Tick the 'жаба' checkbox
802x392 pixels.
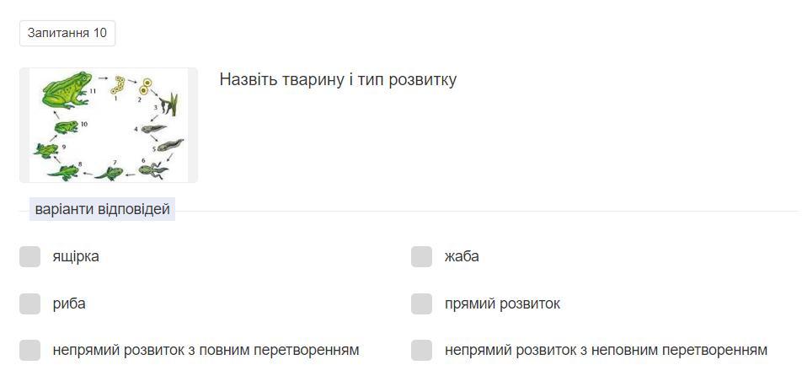[421, 257]
